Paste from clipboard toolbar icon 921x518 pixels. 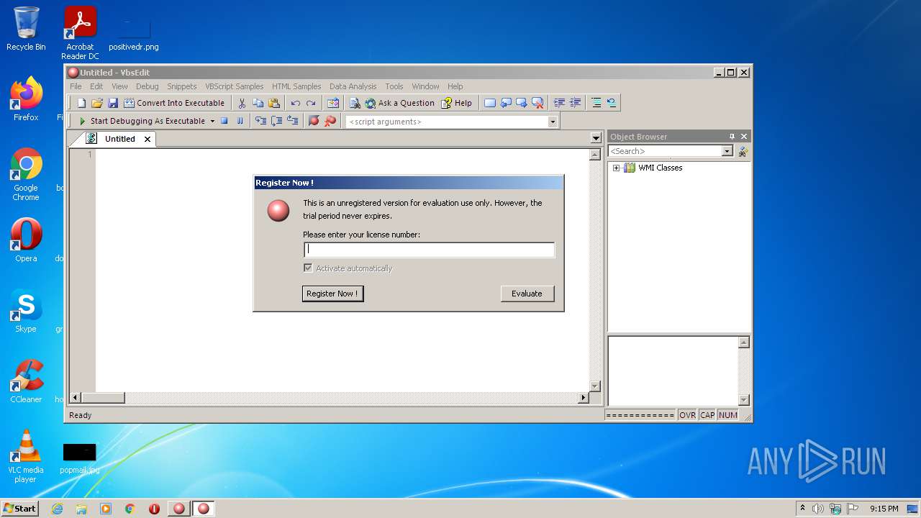coord(273,103)
